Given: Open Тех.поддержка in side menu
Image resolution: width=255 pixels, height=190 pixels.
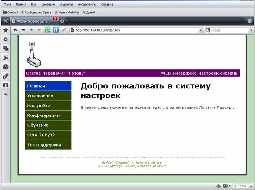Looking at the screenshot, I should point(48,145).
